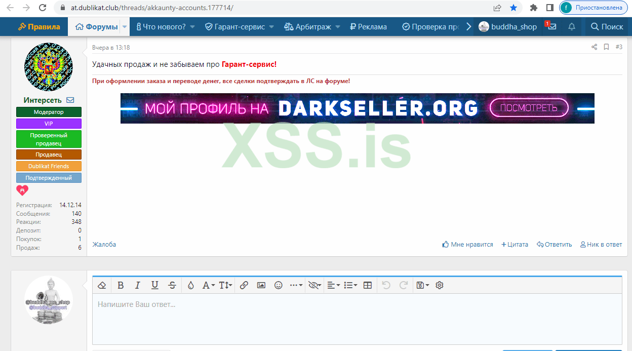This screenshot has width=632, height=351.
Task: Open the Реклама menu item
Action: coord(368,27)
